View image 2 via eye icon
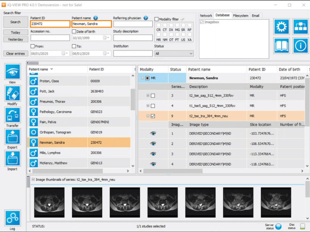Screen dimensions: 310x232 coord(153,144)
